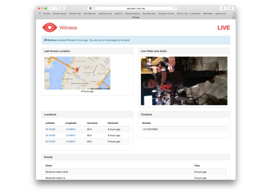
Task: Click the Live Video and Audio panel heading
Action: tap(154, 51)
